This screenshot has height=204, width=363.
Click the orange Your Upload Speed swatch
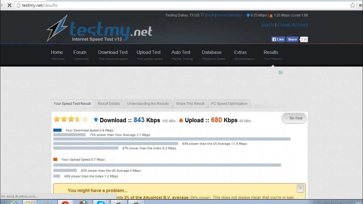[55, 160]
